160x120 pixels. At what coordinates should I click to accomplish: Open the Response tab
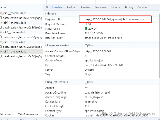(100, 7)
